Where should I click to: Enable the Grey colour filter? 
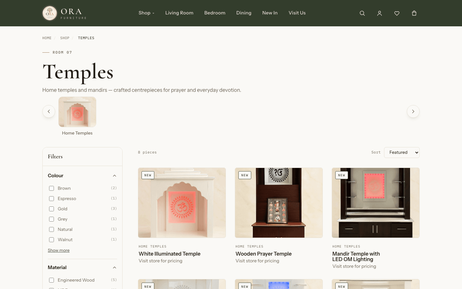tap(51, 219)
